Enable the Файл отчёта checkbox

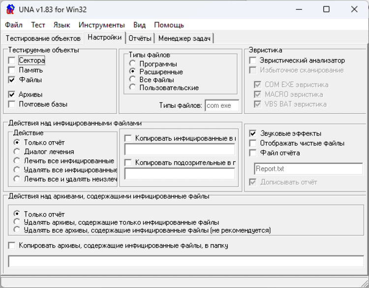(x=253, y=153)
